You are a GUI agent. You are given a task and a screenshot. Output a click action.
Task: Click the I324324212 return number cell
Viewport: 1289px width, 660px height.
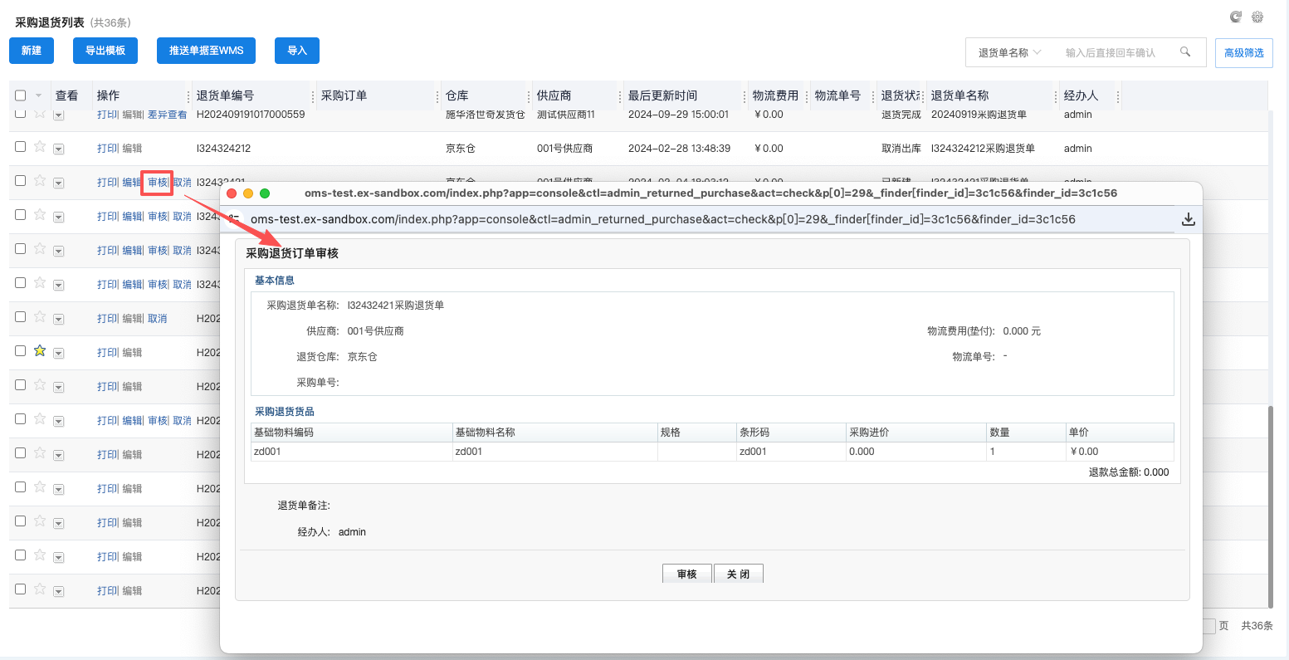(x=223, y=149)
